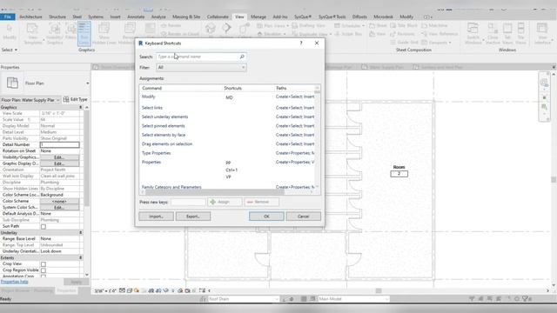
Task: Click the Matchline tool
Action: [x=434, y=25]
